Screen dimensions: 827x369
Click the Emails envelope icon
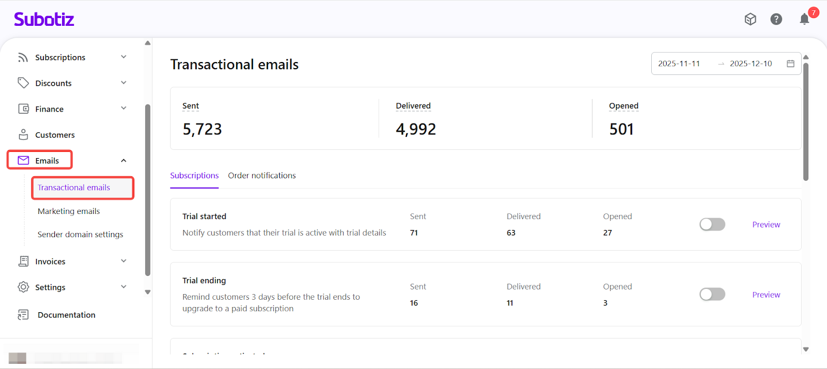pyautogui.click(x=23, y=161)
